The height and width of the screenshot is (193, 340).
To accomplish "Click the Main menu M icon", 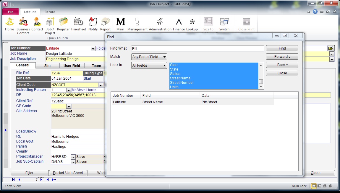I will (x=120, y=22).
